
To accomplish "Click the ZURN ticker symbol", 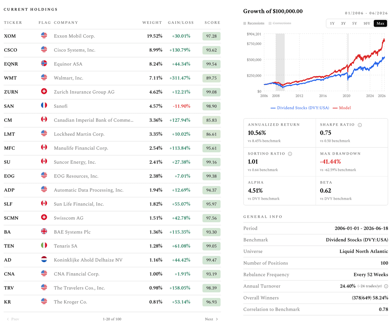I will pos(11,92).
